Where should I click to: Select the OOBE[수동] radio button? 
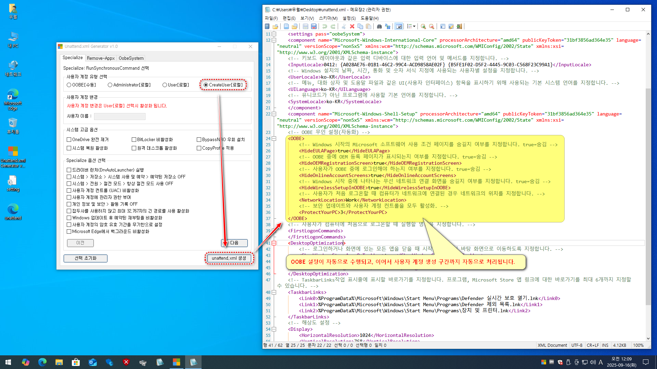69,85
